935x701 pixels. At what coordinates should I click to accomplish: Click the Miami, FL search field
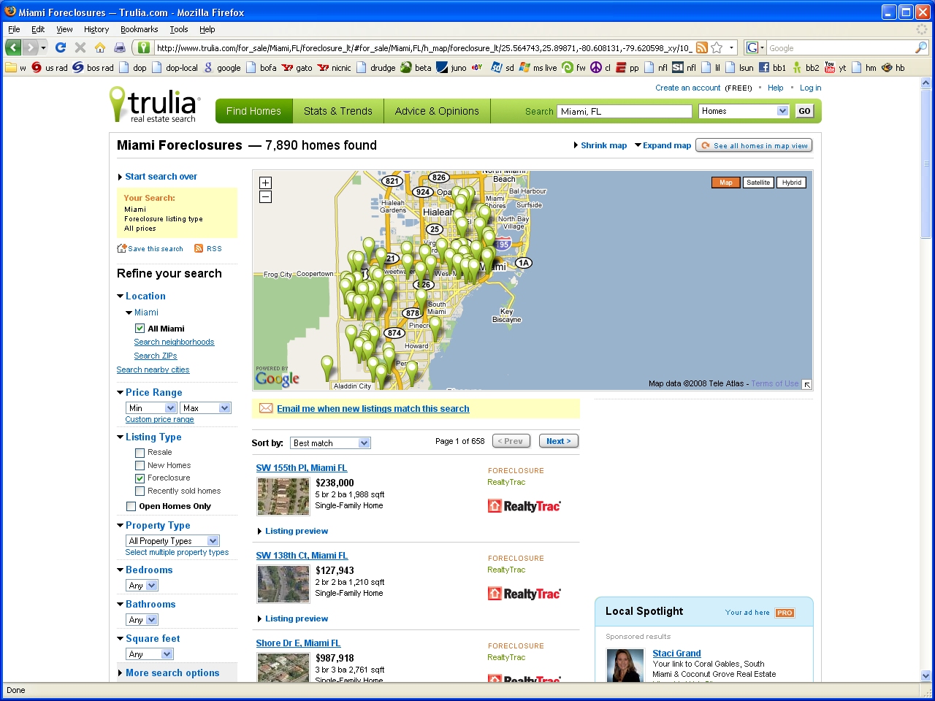pos(625,111)
